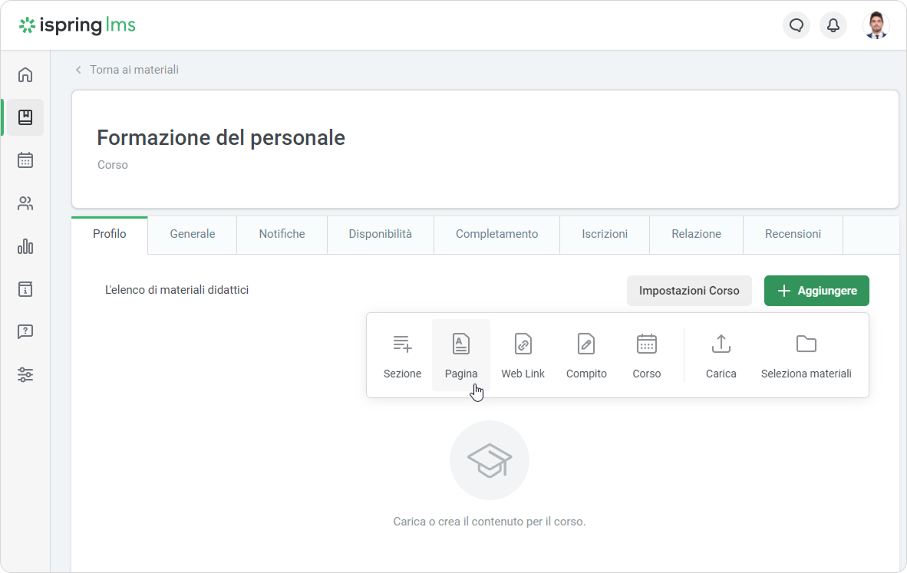This screenshot has width=907, height=573.
Task: Open Seleziona materiali option
Action: point(806,355)
